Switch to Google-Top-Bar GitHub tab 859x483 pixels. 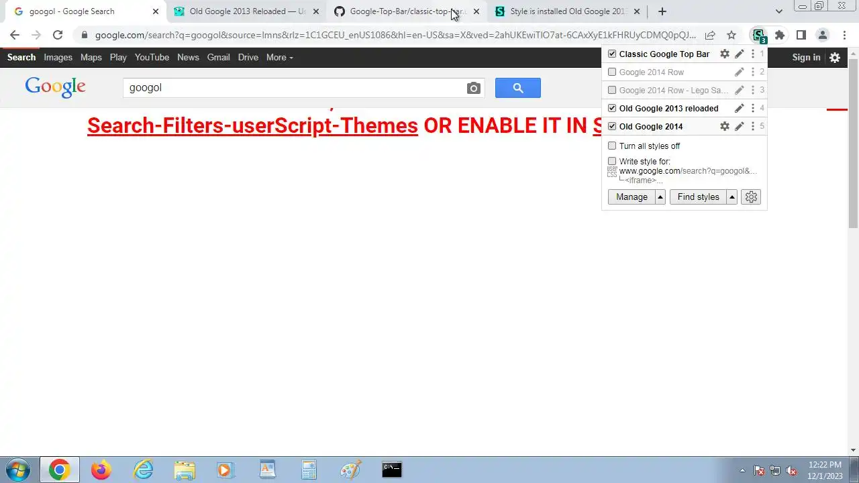[407, 11]
